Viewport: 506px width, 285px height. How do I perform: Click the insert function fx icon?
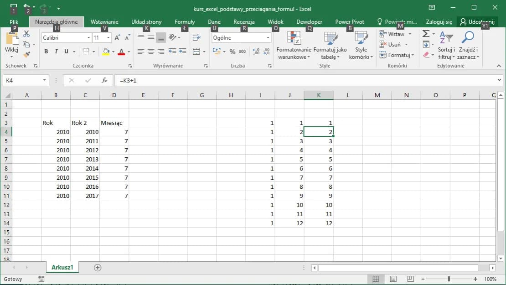pos(104,80)
